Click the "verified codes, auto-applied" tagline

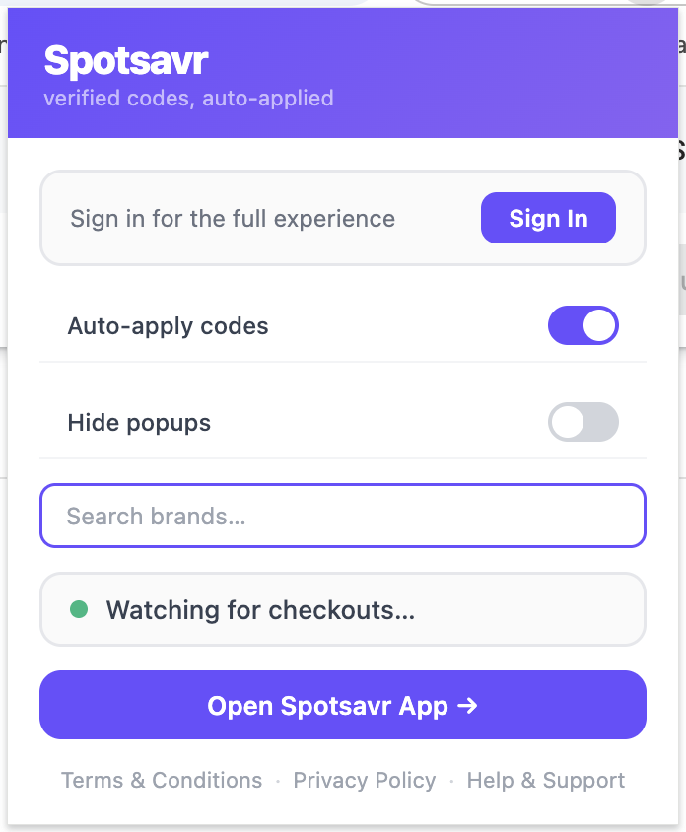pyautogui.click(x=188, y=99)
